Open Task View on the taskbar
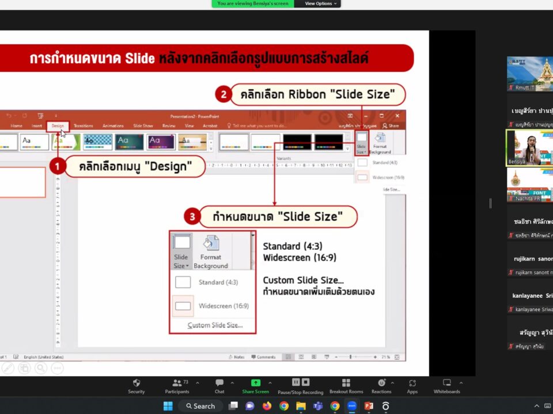The width and height of the screenshot is (553, 414). pos(233,406)
